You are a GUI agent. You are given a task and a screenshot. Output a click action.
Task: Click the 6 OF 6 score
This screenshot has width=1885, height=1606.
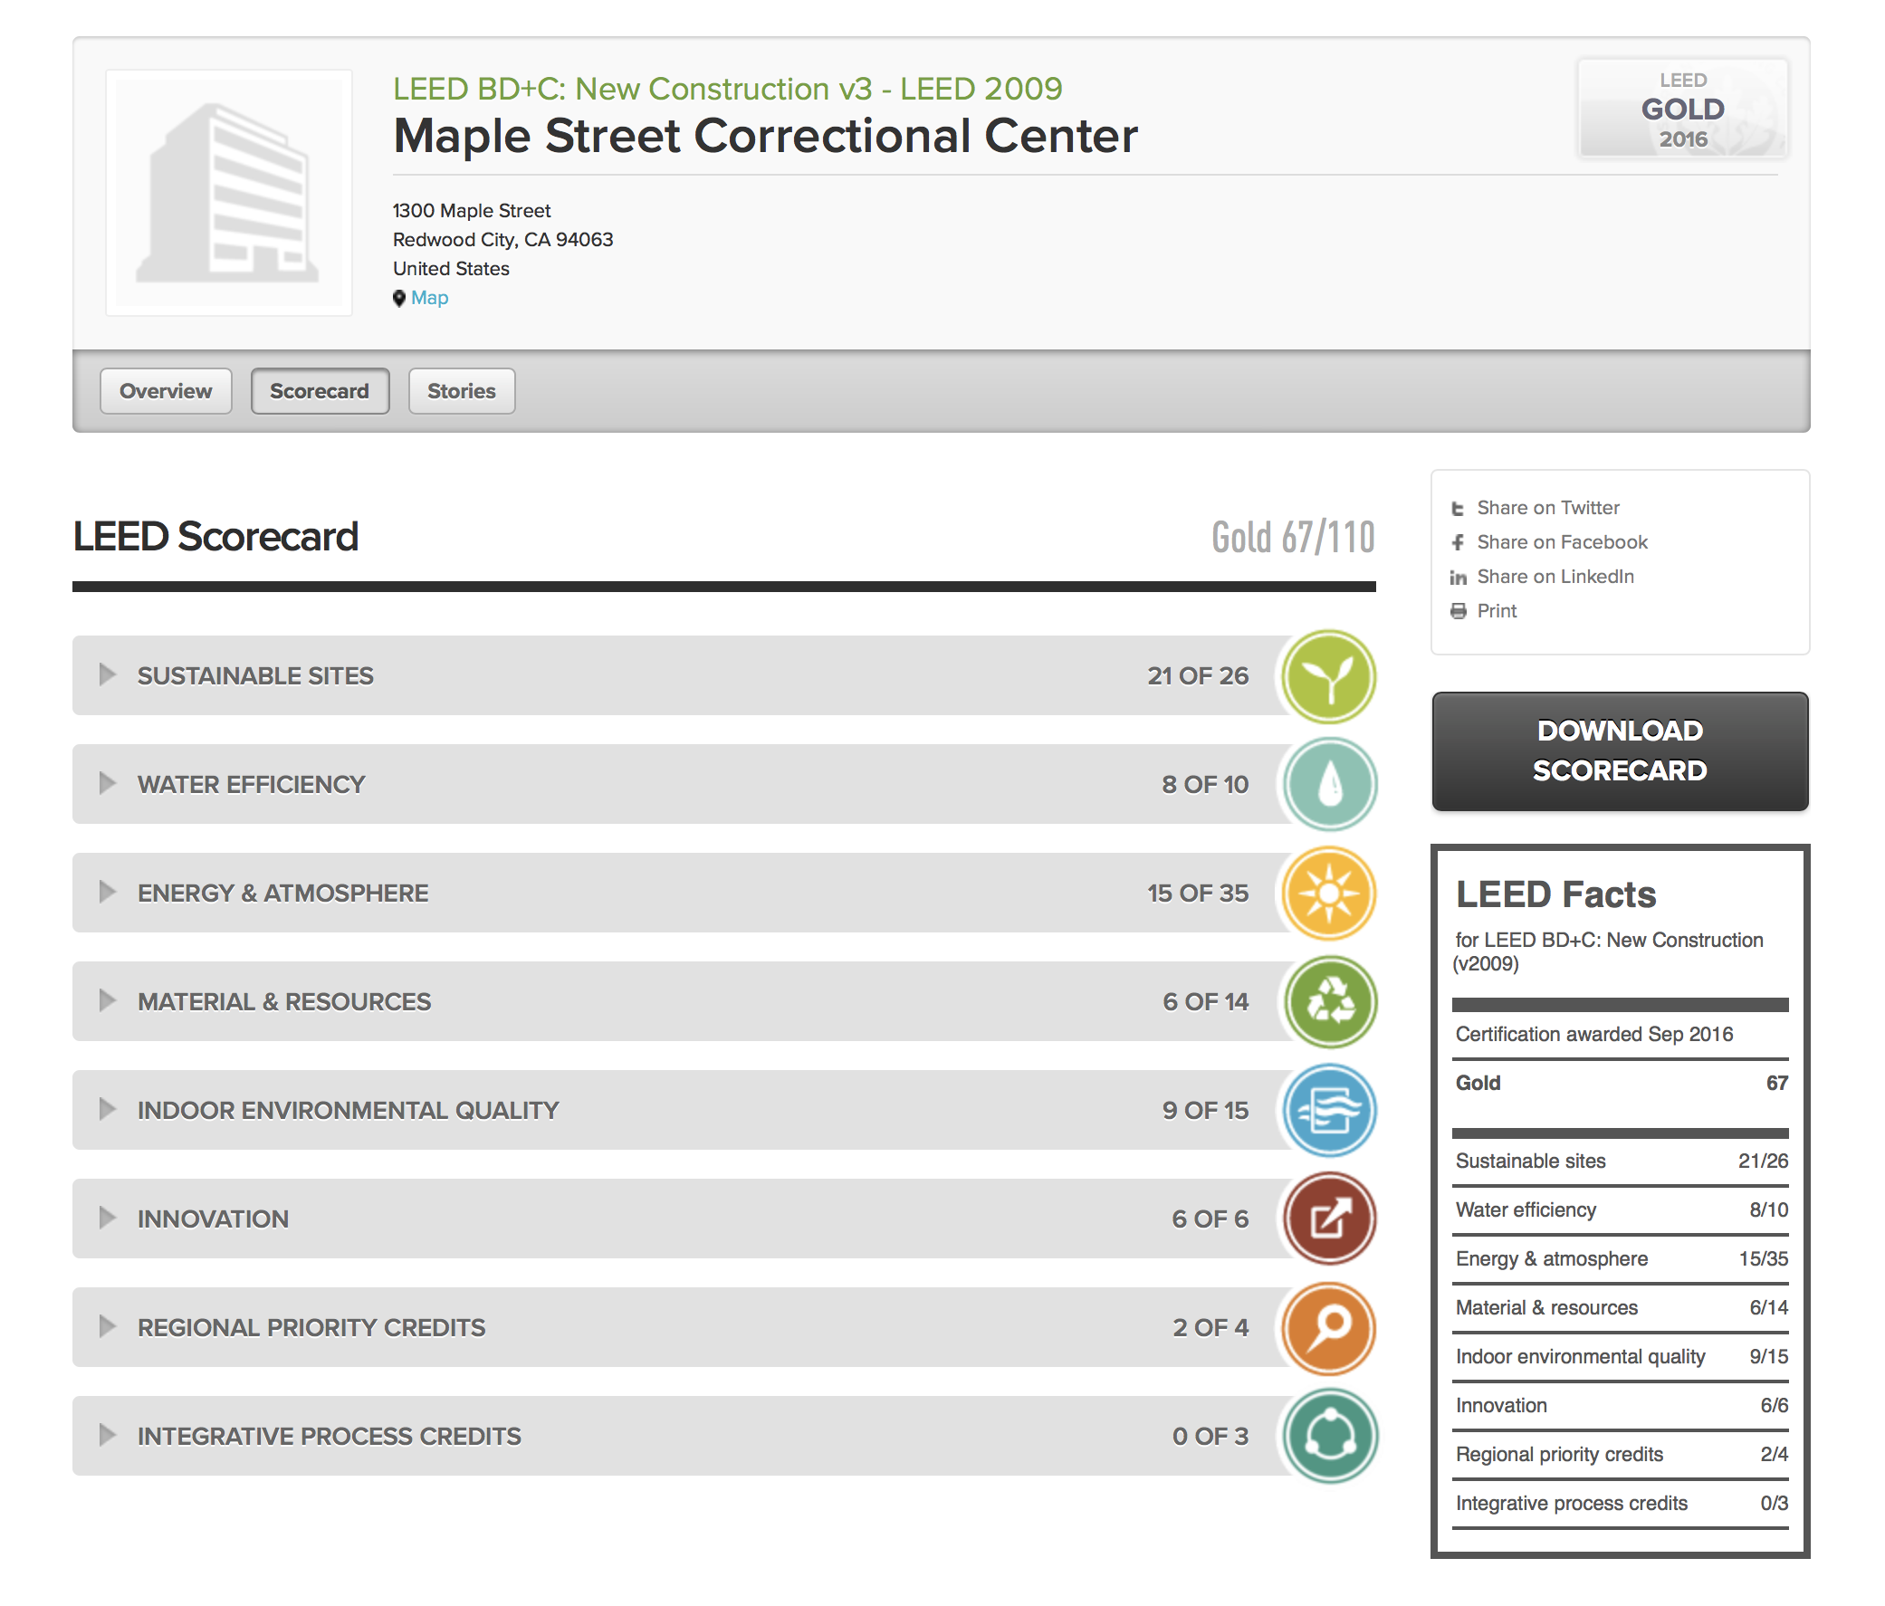[x=1210, y=1219]
